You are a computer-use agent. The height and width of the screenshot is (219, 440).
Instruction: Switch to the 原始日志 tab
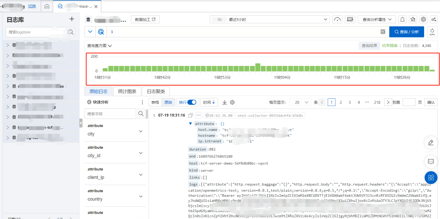[99, 91]
